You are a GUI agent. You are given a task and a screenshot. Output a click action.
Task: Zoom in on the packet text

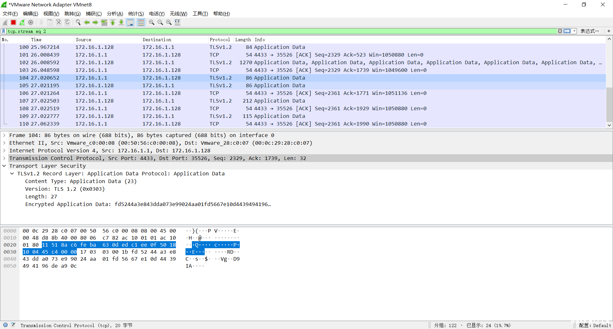coord(152,22)
